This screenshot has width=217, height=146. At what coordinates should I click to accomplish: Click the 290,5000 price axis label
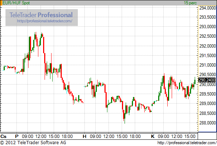[208, 75]
